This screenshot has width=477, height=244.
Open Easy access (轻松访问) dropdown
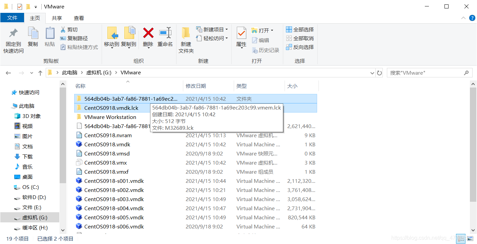pyautogui.click(x=212, y=38)
